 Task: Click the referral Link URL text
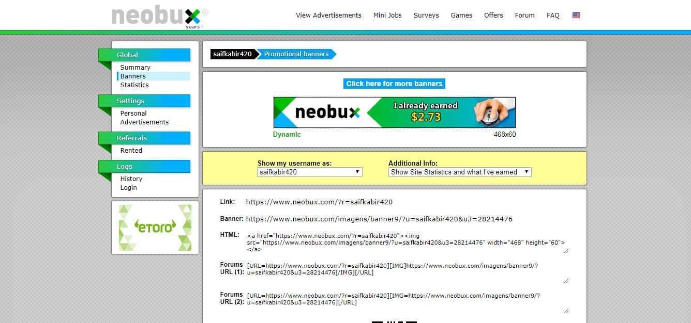(319, 202)
